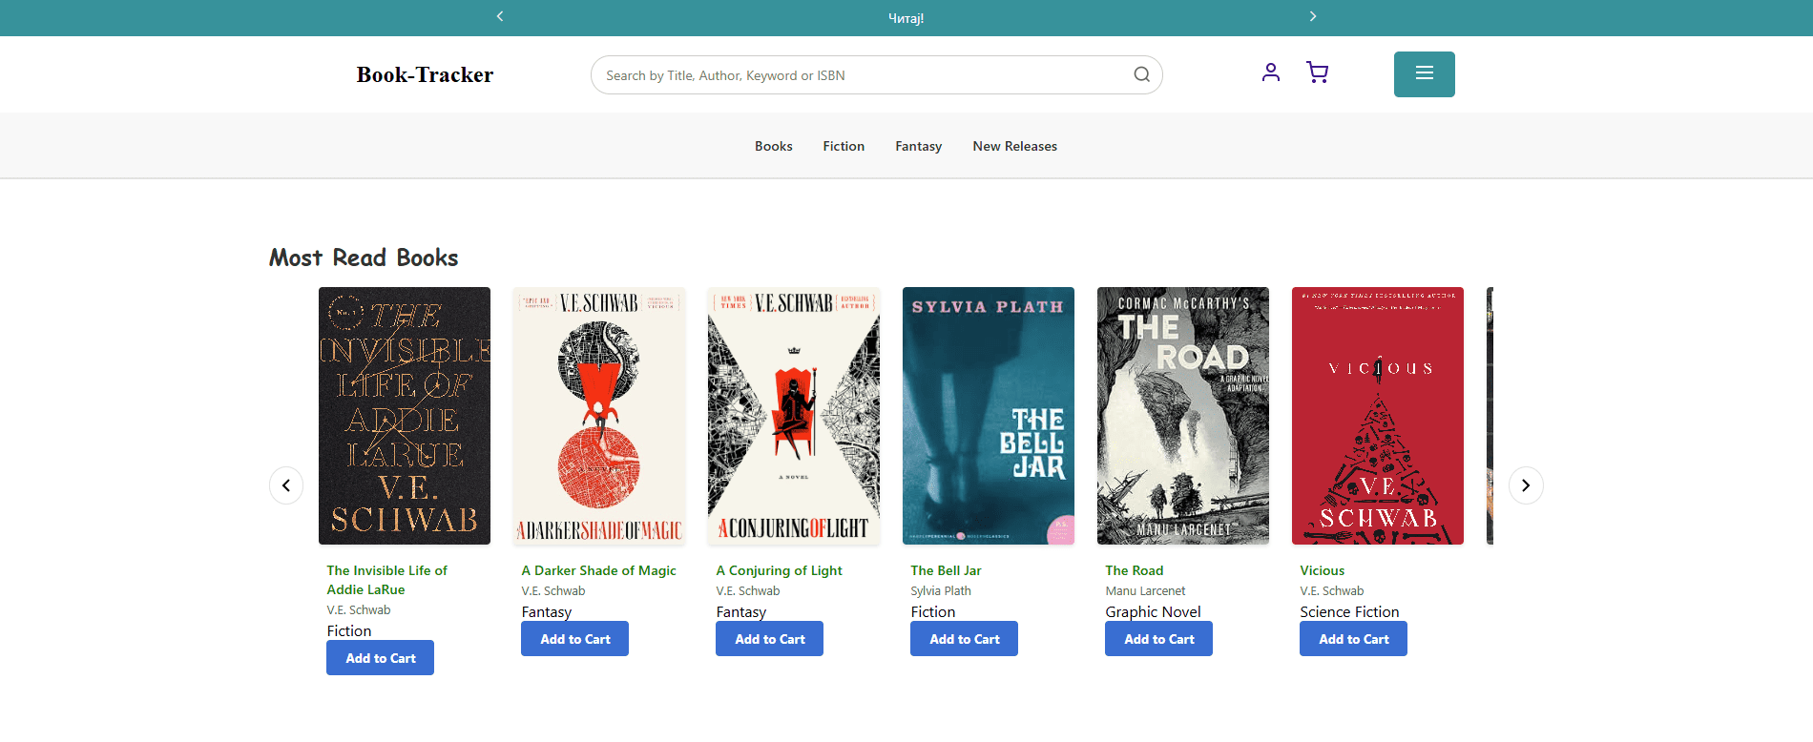Show previous announcement in top banner

click(500, 16)
